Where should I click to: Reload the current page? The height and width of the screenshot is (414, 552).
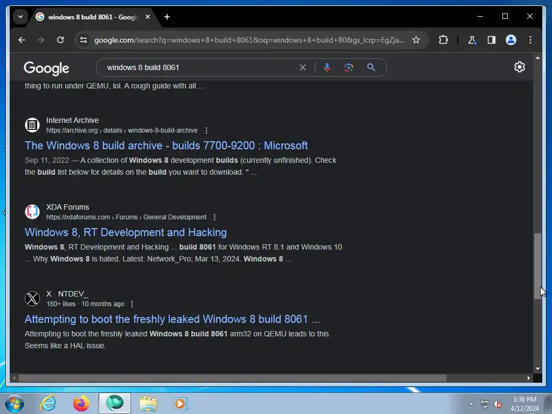[x=60, y=40]
